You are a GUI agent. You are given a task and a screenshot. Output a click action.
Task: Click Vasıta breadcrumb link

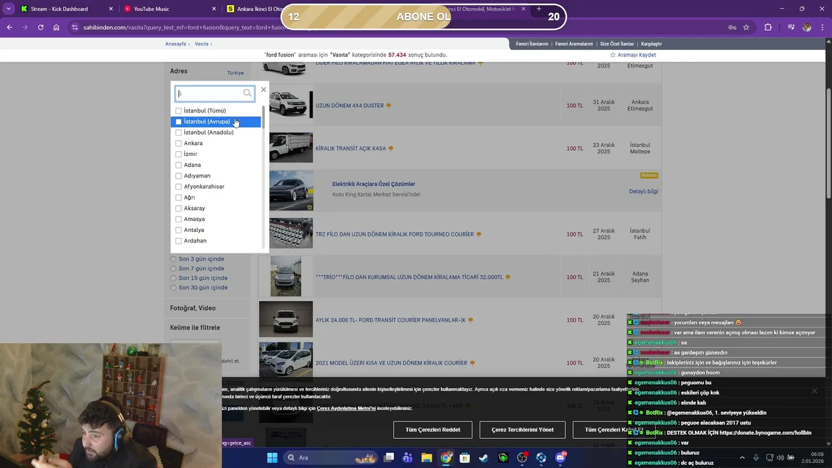[x=201, y=44]
